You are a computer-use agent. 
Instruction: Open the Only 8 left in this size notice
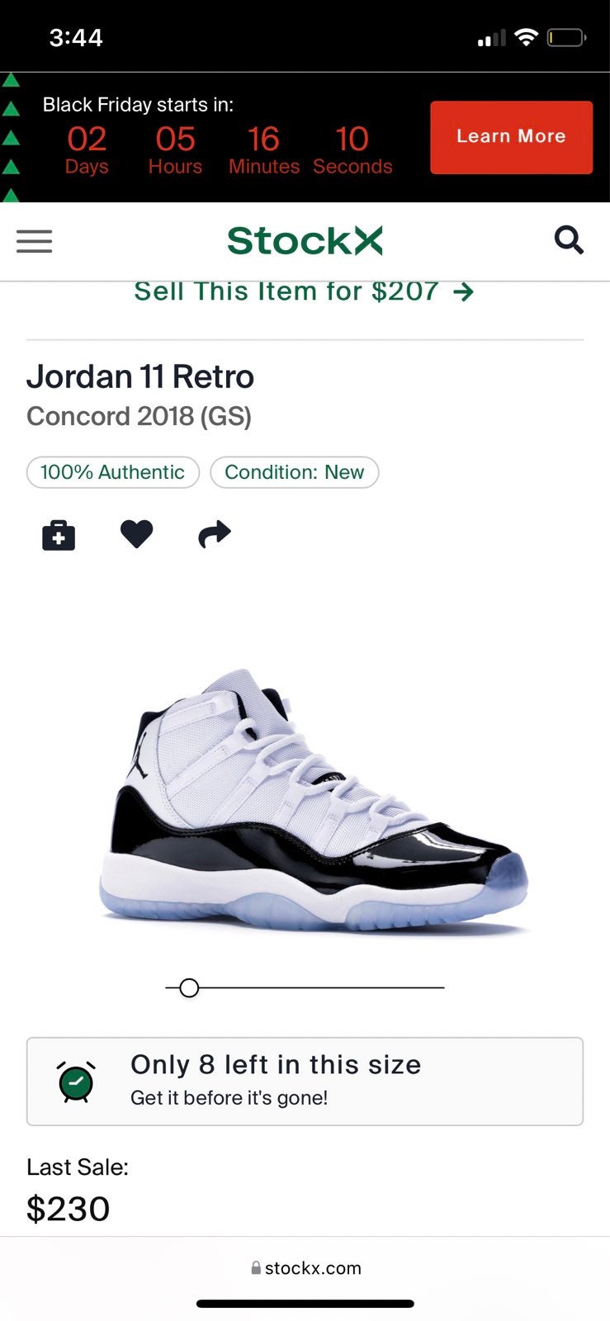(305, 1082)
